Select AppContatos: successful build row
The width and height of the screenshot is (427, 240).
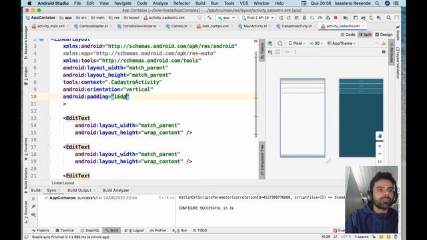(109, 198)
